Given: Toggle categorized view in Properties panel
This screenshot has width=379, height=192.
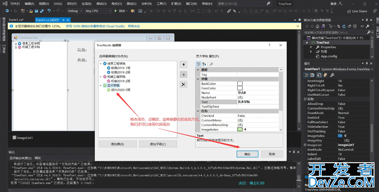Looking at the screenshot, I should 306,75.
